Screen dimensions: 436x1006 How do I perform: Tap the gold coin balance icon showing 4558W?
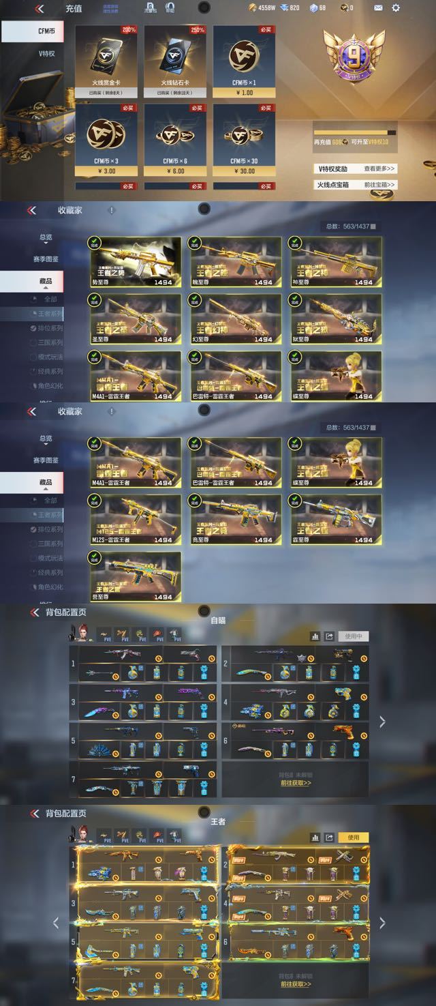pos(253,8)
